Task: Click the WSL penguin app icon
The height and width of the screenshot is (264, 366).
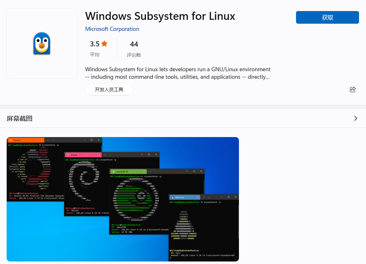Action: pos(42,43)
